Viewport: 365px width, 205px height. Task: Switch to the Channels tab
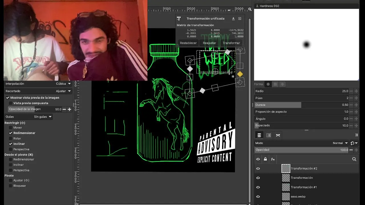coord(269,135)
